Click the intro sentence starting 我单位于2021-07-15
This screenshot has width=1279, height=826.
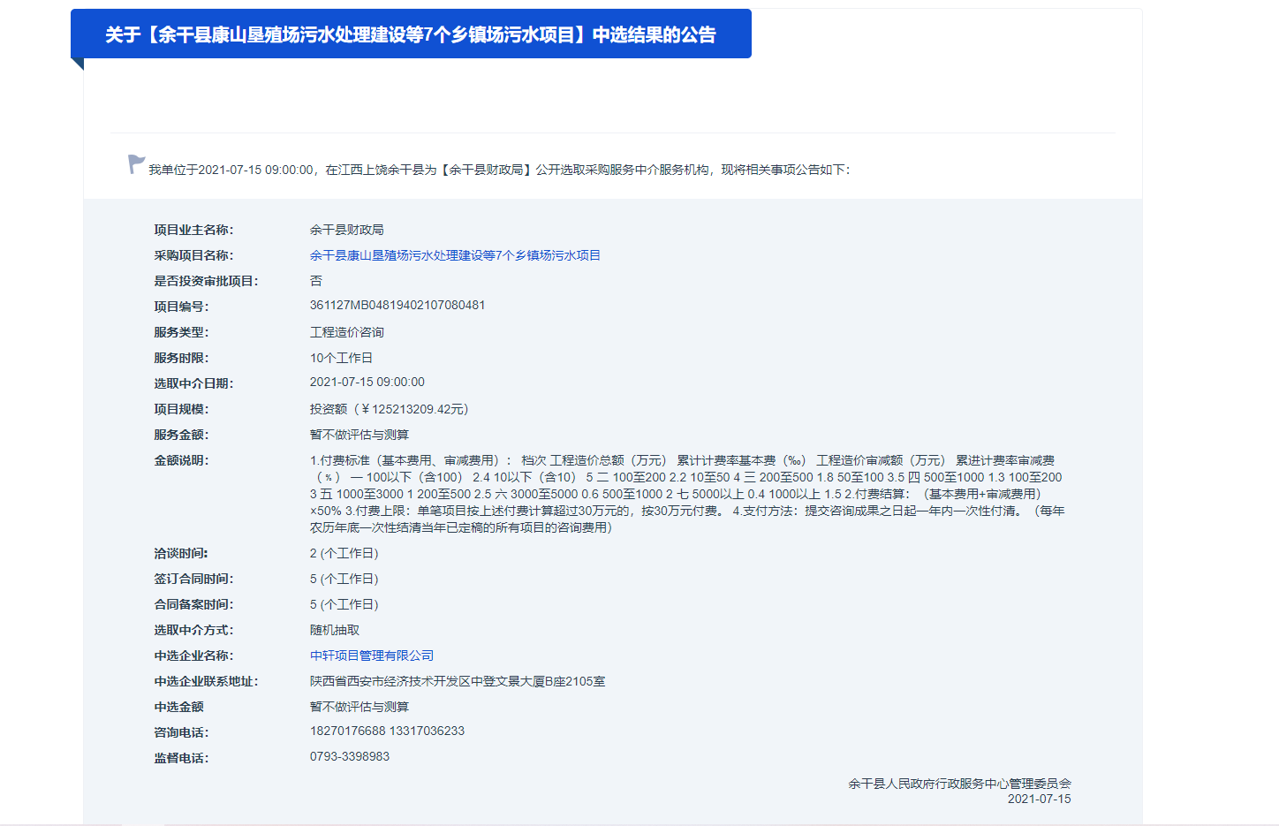499,170
